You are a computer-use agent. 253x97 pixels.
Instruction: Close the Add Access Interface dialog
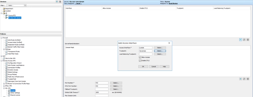pyautogui.click(x=169, y=43)
